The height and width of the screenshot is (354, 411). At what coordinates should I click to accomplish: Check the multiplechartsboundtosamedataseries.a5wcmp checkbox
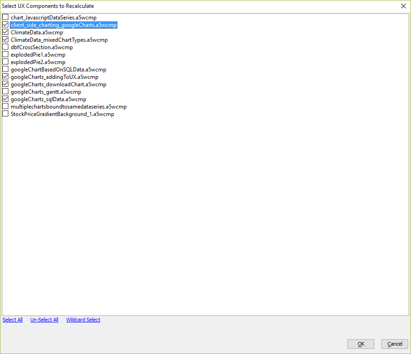point(5,106)
